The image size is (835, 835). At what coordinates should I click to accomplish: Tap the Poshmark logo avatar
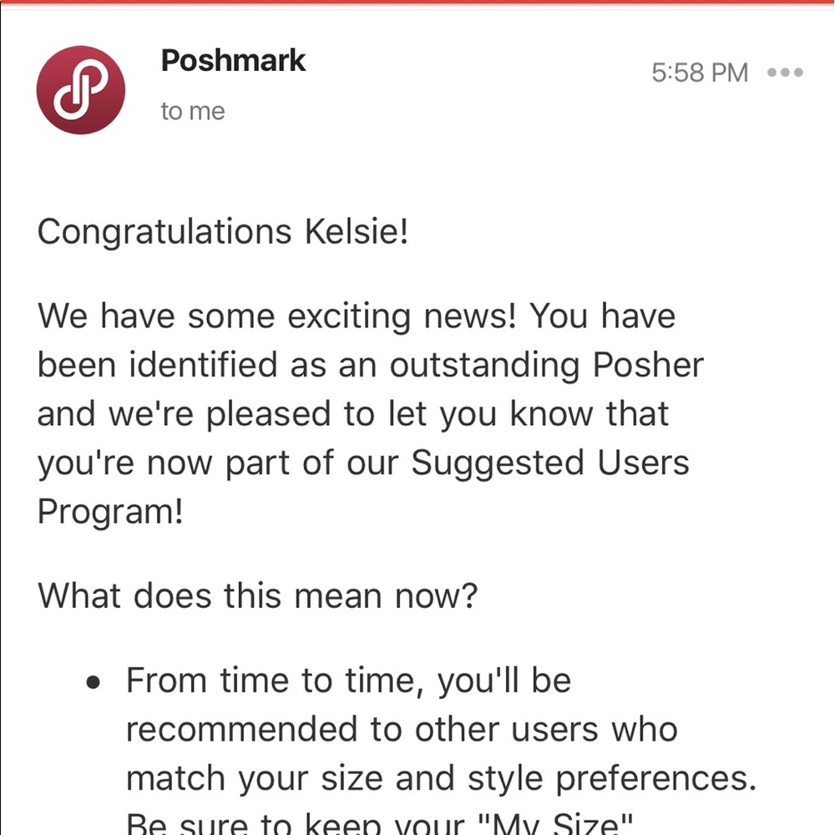81,90
